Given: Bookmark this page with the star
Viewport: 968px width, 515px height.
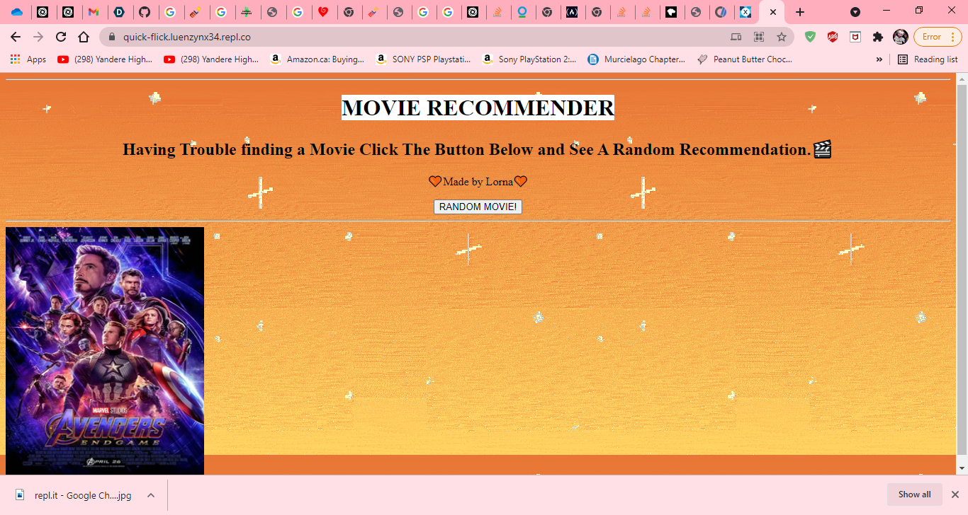Looking at the screenshot, I should click(x=782, y=37).
